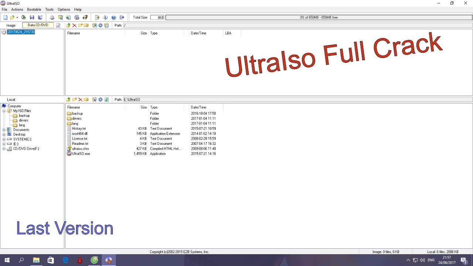Expand the Desktop tree node
473x266 pixels.
4,134
